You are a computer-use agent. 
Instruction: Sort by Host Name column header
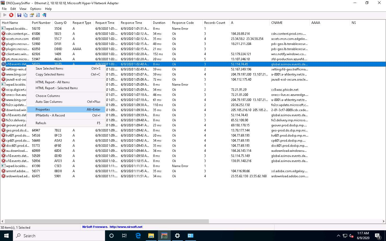[15, 23]
